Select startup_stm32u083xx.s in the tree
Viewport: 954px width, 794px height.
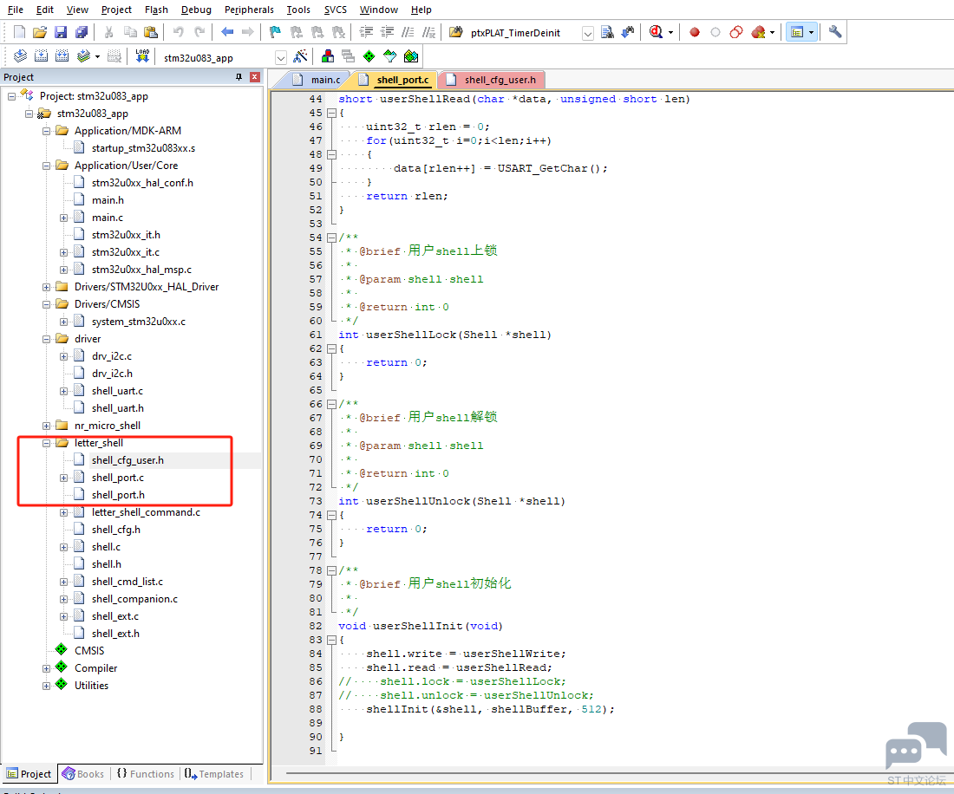point(144,148)
